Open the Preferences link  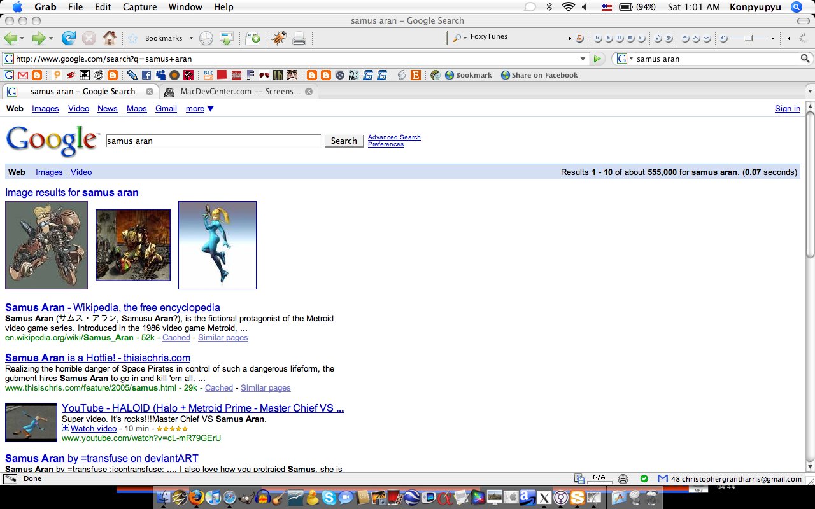click(386, 144)
